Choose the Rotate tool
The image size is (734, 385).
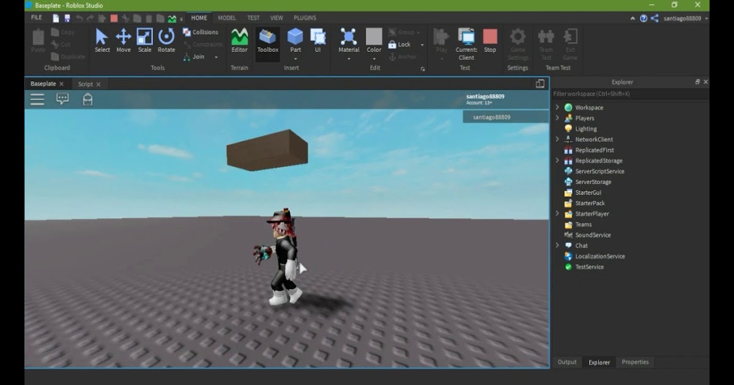click(x=166, y=41)
